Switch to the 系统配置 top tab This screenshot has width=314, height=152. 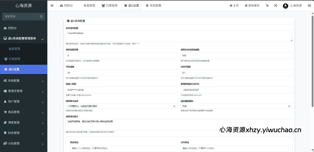[153, 6]
